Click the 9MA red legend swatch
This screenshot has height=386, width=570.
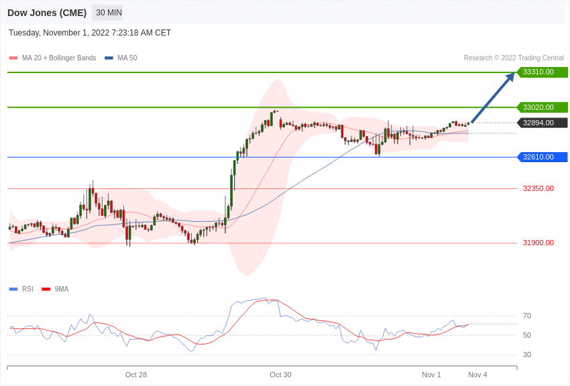46,289
